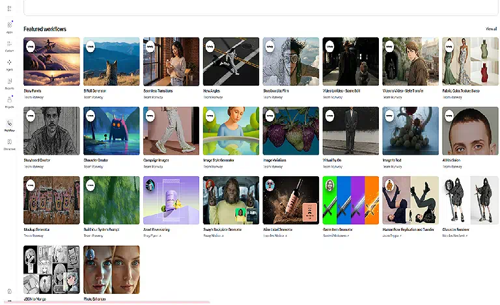
Task: Open the Mockup Generator poster thumbnail
Action: tap(51, 200)
